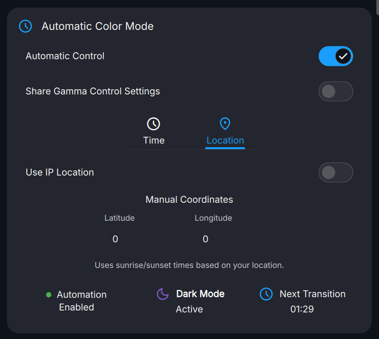Screen dimensions: 379x339
Task: Click the purple moon icon next to Dark Mode
Action: click(x=162, y=294)
